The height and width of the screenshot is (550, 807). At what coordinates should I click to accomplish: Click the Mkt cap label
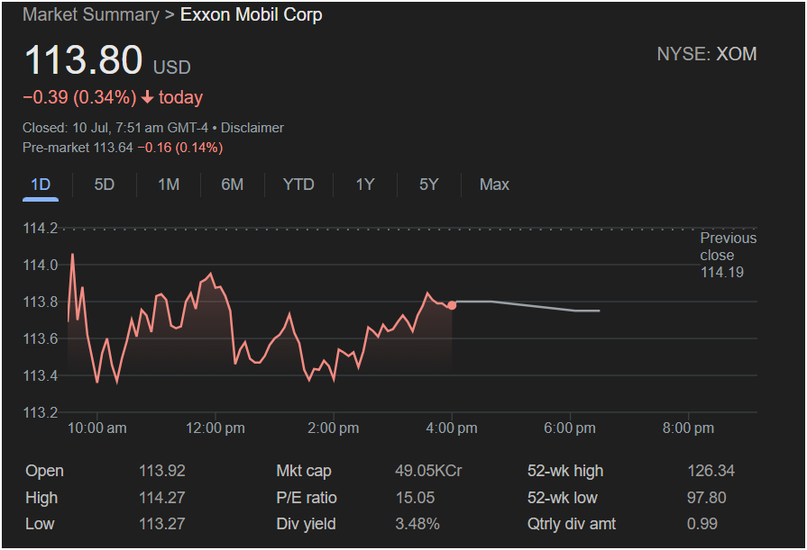304,471
